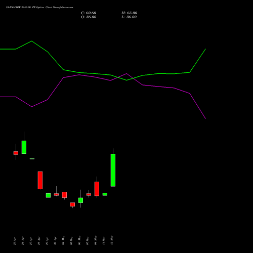Select the 08 May date label
This screenshot has width=253, height=253.
96,240
